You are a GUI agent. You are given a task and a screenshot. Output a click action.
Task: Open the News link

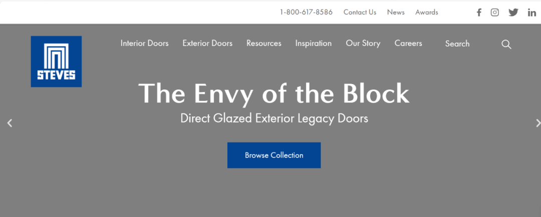[396, 12]
